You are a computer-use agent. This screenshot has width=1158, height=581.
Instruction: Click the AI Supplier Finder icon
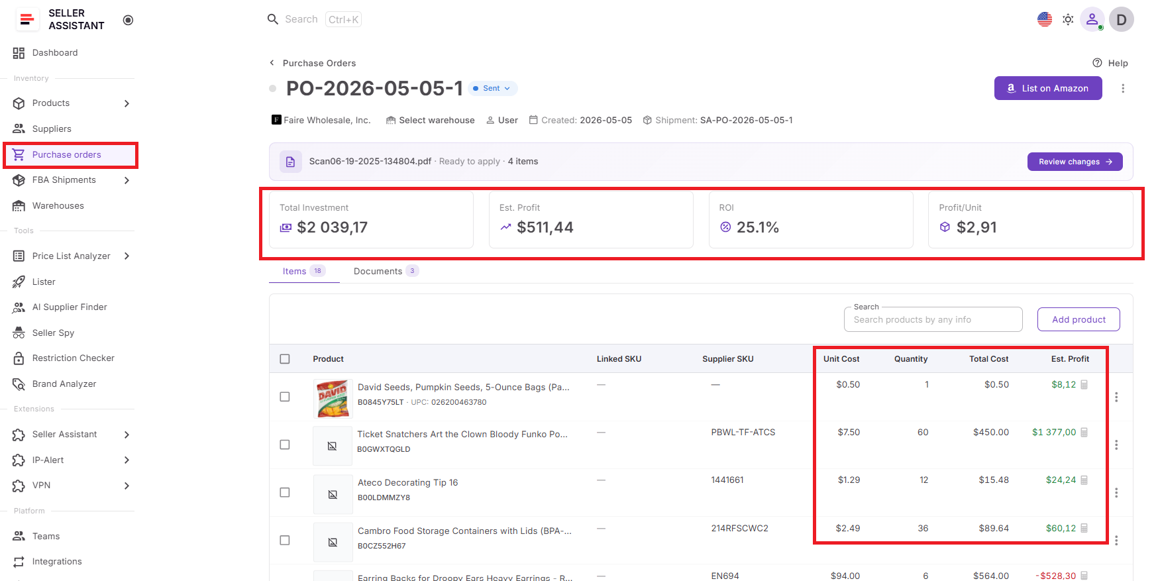pyautogui.click(x=19, y=307)
